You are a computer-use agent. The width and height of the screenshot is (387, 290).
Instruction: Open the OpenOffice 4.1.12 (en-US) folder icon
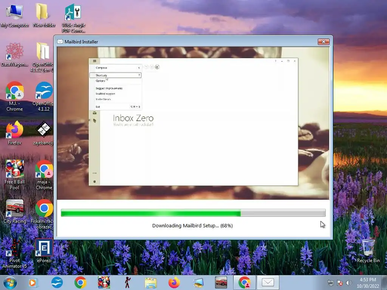pyautogui.click(x=42, y=57)
